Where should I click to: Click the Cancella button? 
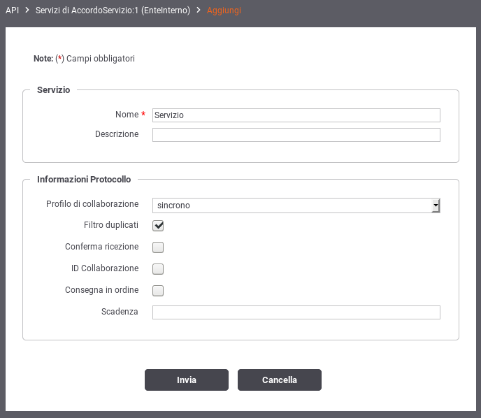[x=280, y=380]
